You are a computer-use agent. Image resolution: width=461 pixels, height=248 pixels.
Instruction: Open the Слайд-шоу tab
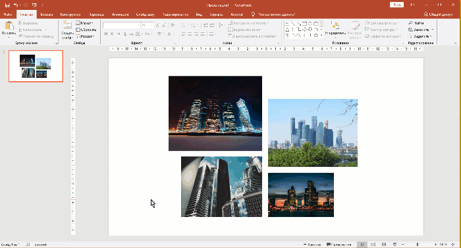[x=146, y=15]
